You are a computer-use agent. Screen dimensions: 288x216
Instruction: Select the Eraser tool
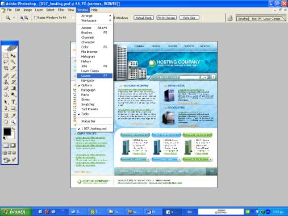click(x=6, y=88)
